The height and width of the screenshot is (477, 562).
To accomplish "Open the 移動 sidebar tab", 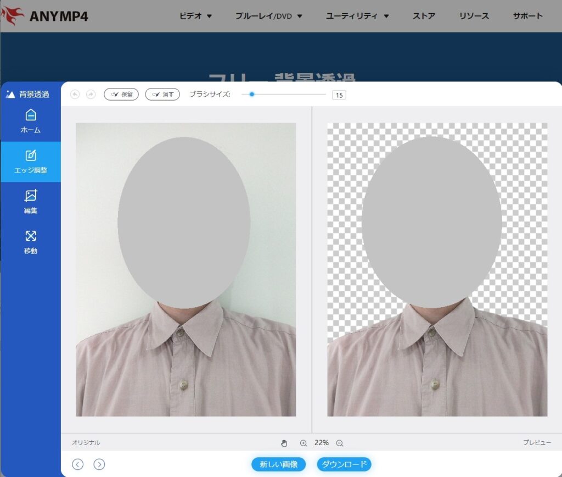I will pos(31,242).
